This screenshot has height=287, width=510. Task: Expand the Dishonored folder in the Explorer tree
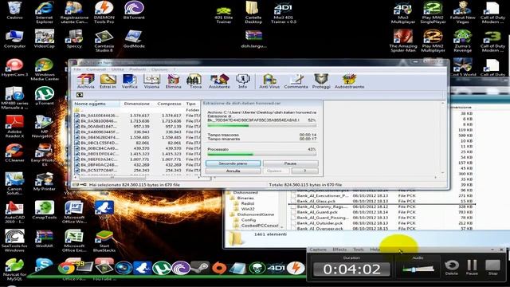(245, 193)
